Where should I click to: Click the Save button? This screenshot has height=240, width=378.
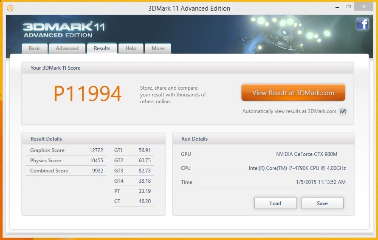tap(322, 203)
